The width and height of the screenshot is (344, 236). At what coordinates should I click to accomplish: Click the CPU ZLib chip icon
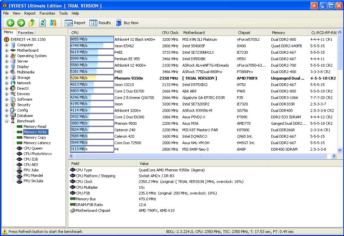coord(19,159)
